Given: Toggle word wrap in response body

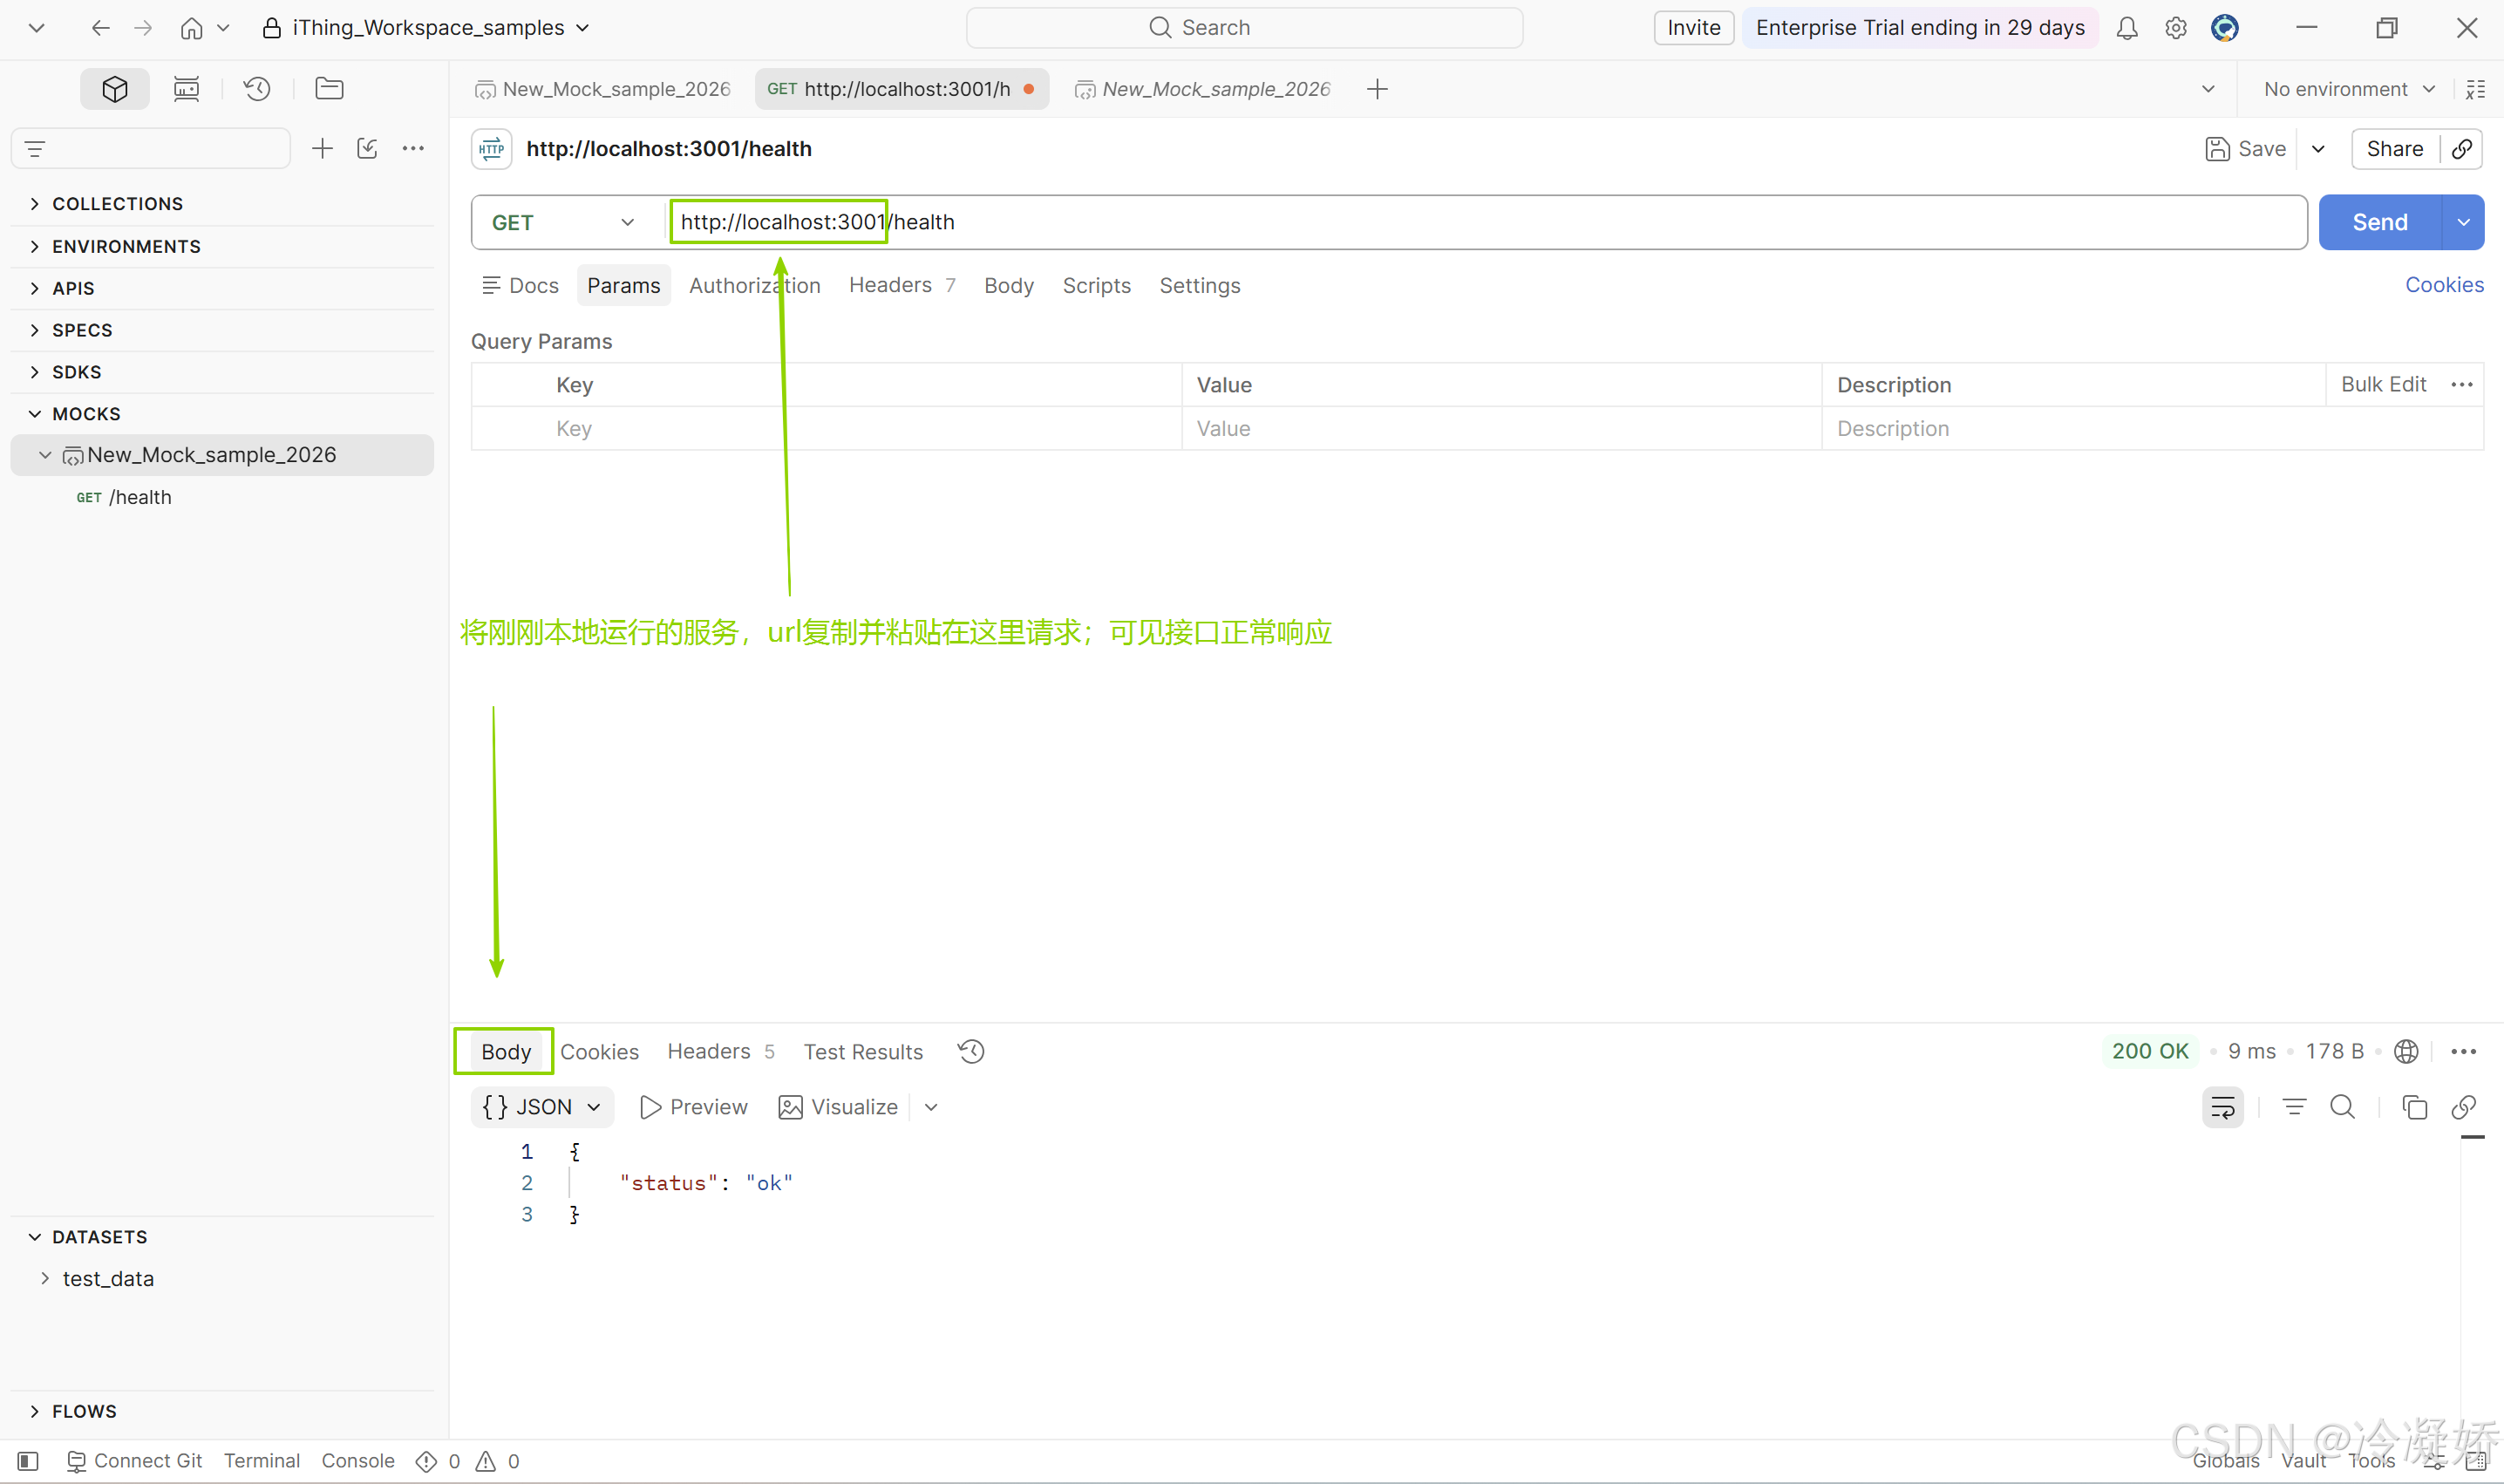Looking at the screenshot, I should point(2222,1107).
